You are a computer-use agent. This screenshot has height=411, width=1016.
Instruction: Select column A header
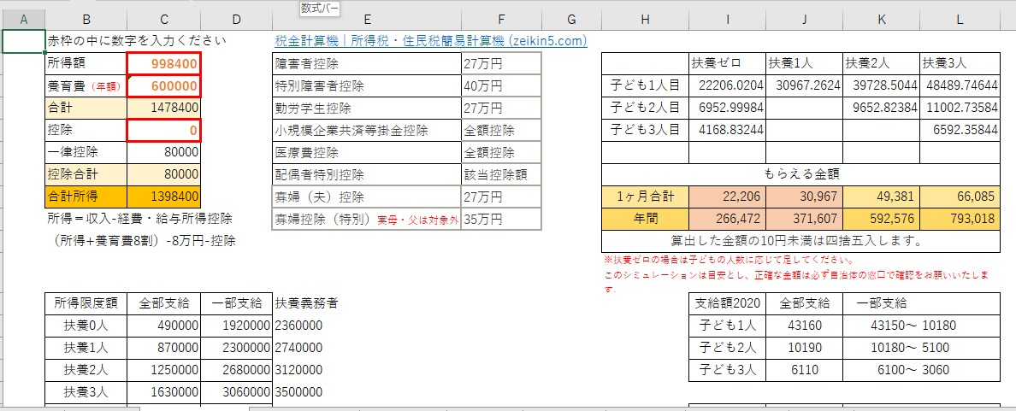24,20
